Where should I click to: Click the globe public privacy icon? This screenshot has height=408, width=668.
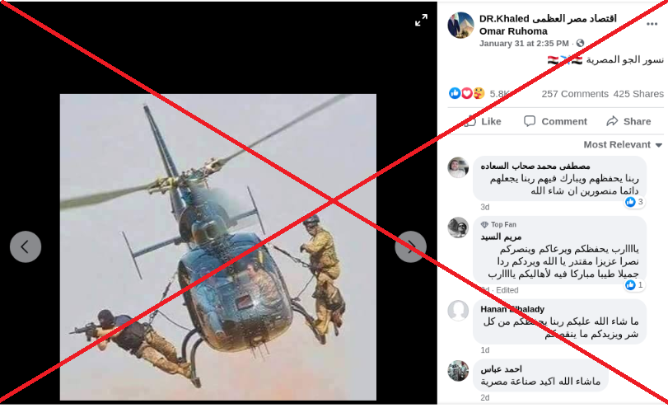click(580, 43)
